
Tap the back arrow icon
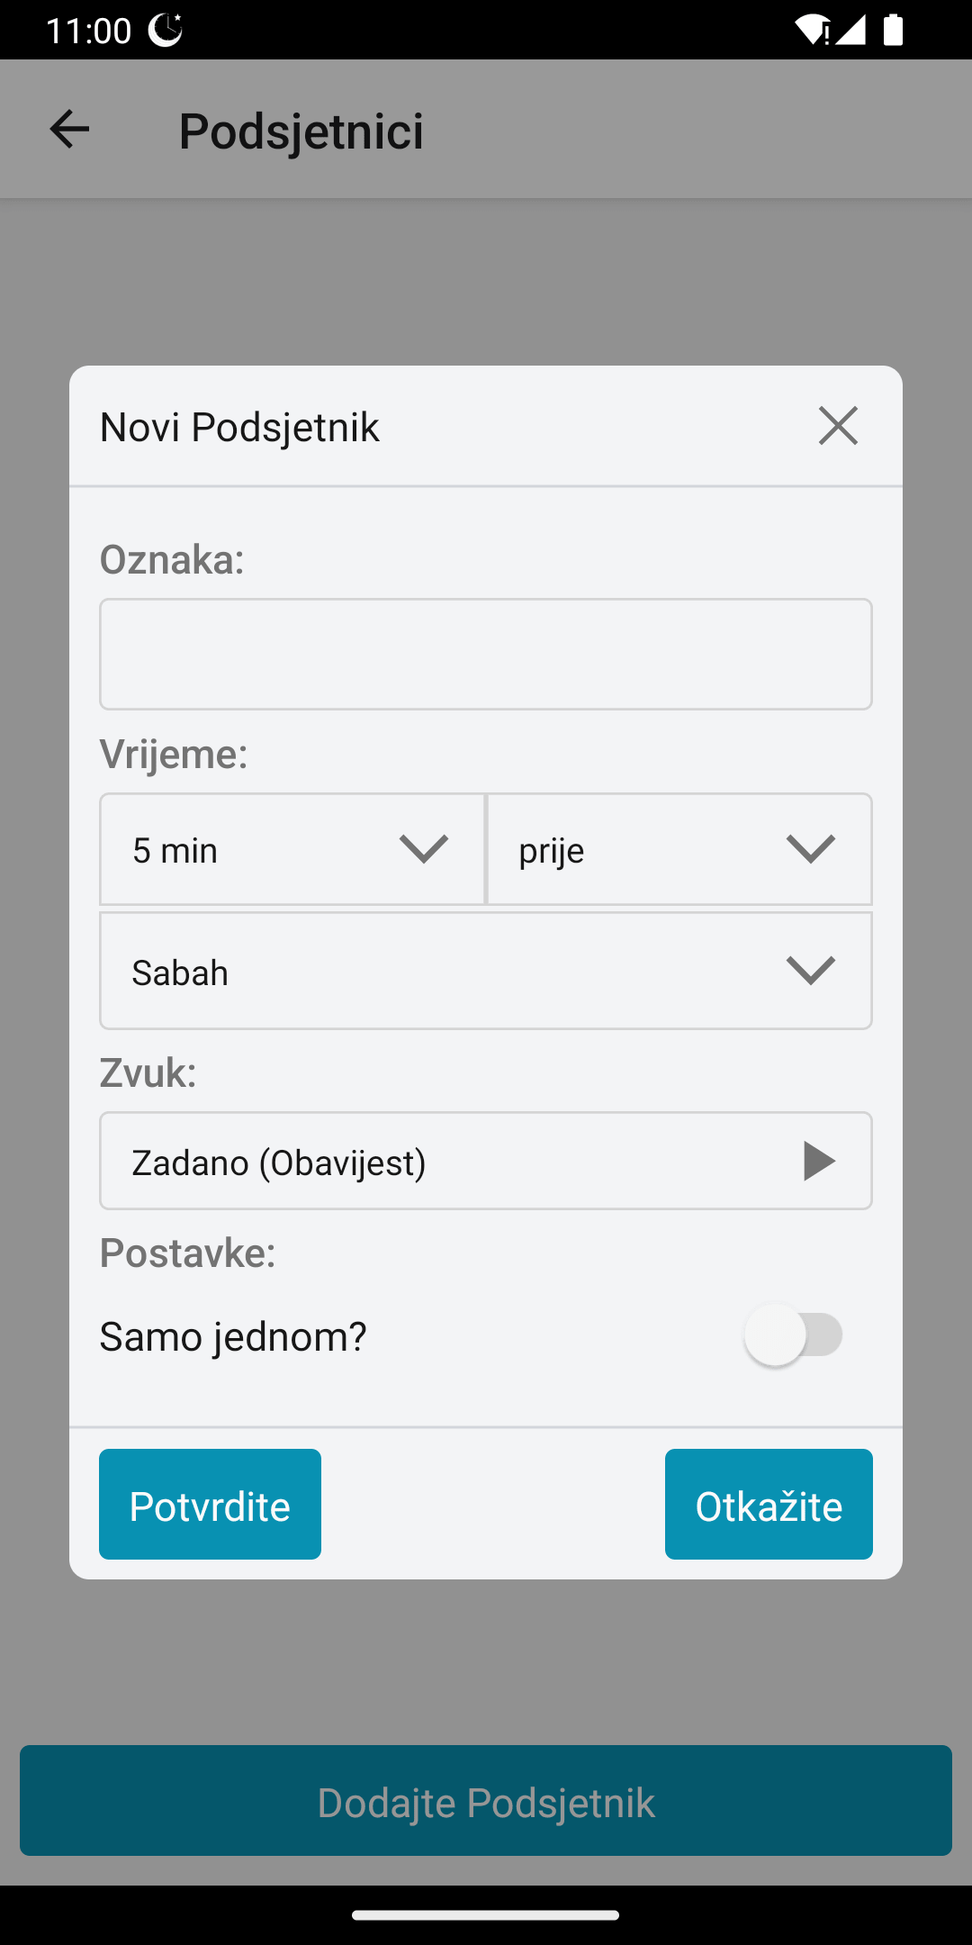(x=69, y=130)
